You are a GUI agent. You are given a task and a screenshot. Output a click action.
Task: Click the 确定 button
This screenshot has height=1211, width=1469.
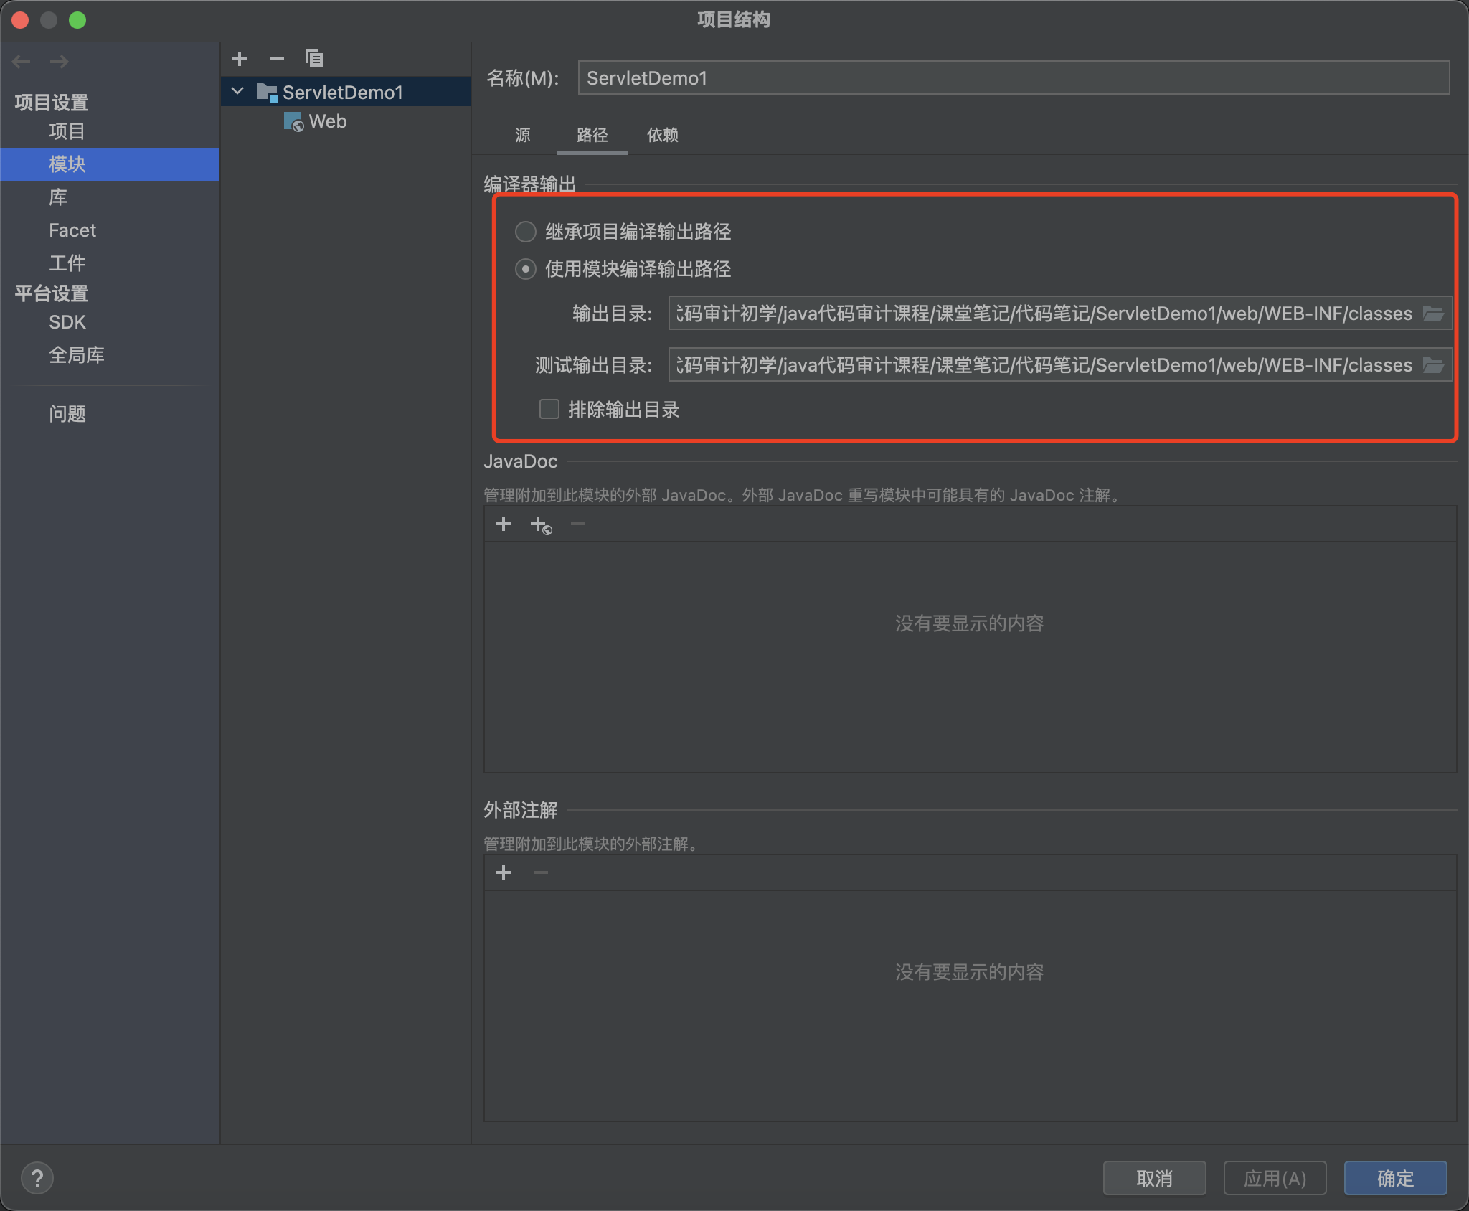coord(1395,1178)
